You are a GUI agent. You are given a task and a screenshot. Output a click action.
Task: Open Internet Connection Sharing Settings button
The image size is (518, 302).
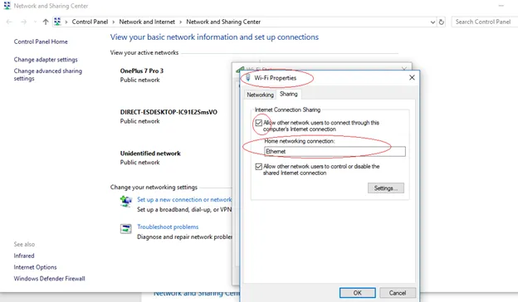(385, 188)
